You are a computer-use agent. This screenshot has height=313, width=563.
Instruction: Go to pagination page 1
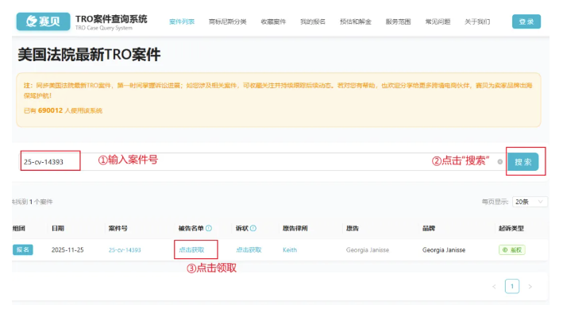(512, 287)
